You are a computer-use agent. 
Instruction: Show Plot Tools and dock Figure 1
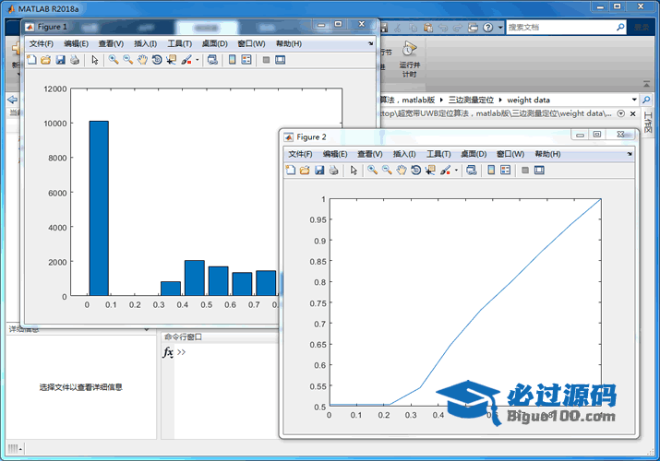point(281,60)
